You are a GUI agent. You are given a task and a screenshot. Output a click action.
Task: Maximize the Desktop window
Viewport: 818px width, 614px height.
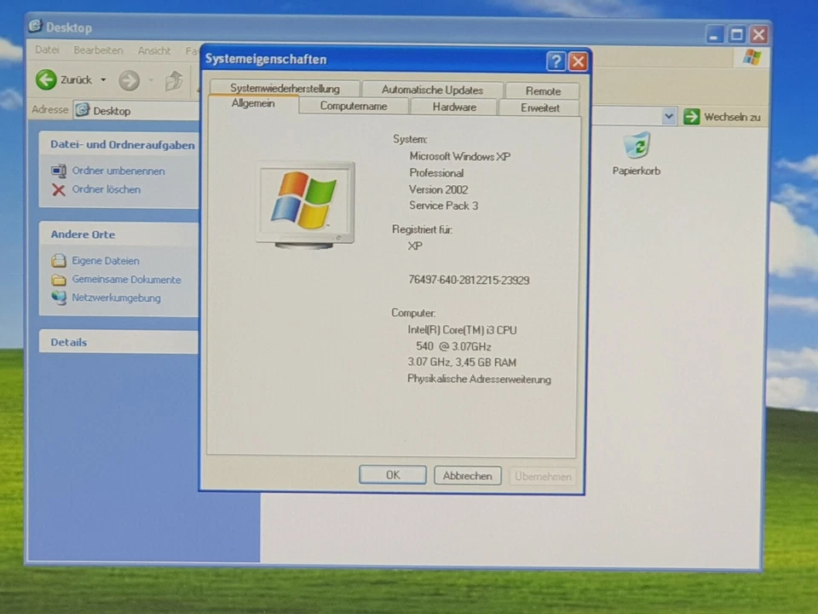[736, 35]
